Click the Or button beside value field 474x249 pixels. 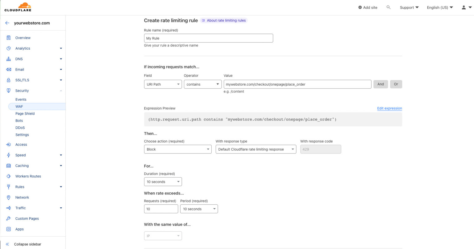(x=396, y=84)
